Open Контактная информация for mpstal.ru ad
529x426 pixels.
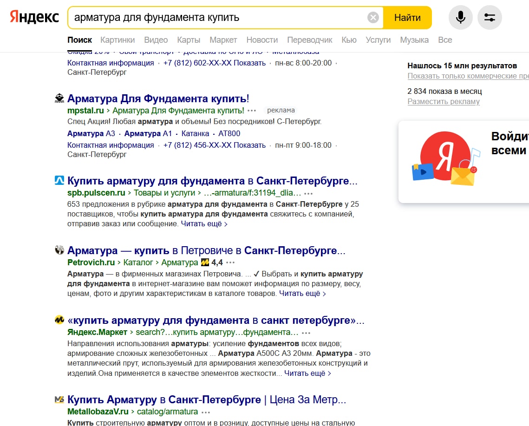pos(111,145)
